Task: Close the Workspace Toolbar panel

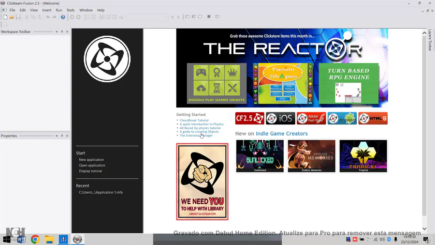Action: [x=67, y=31]
